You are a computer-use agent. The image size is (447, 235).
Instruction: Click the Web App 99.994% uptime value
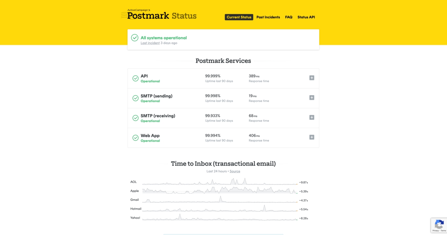pyautogui.click(x=213, y=136)
